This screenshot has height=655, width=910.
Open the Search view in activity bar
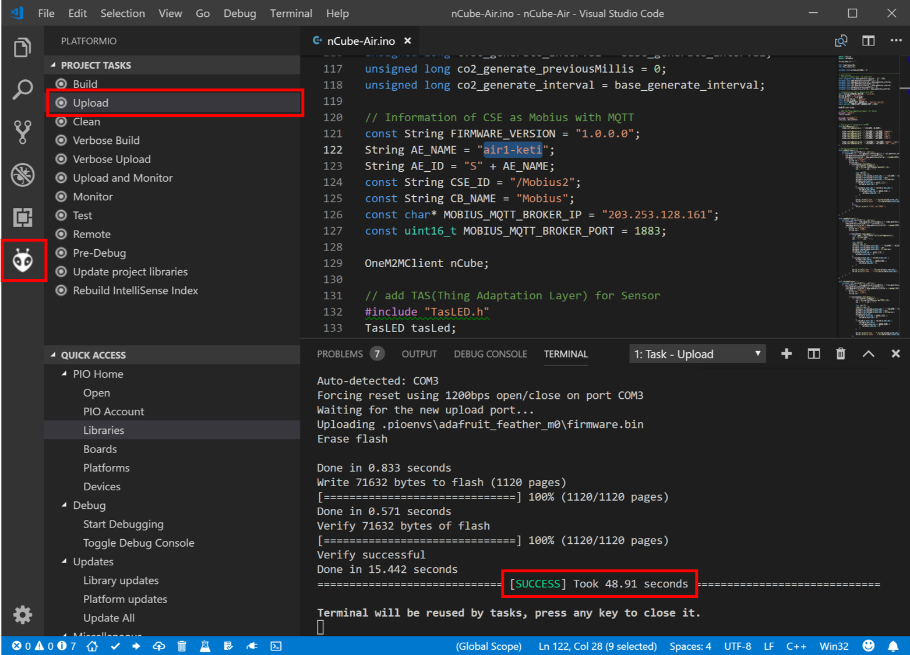22,90
